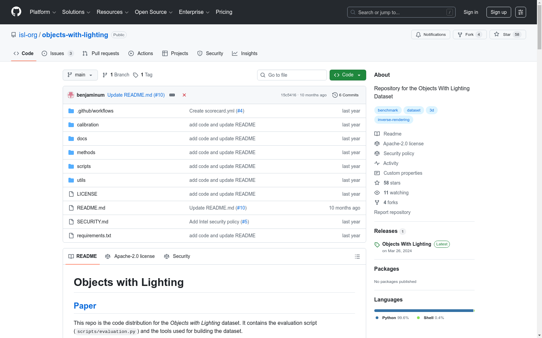The height and width of the screenshot is (338, 542).
Task: Open the Report repository link
Action: pyautogui.click(x=392, y=212)
